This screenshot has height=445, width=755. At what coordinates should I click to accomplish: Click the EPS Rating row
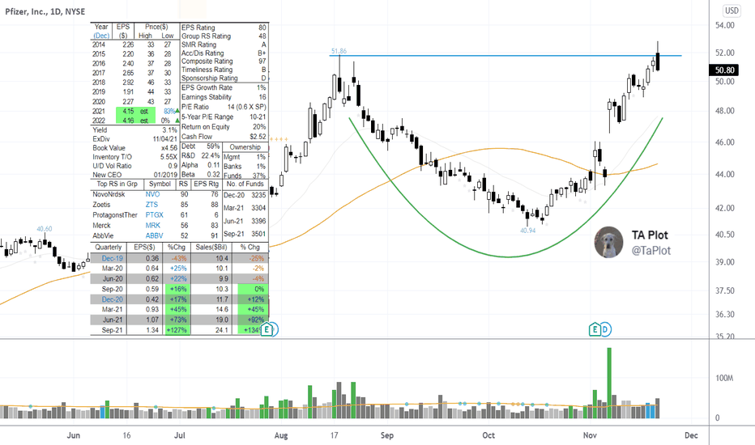[224, 28]
